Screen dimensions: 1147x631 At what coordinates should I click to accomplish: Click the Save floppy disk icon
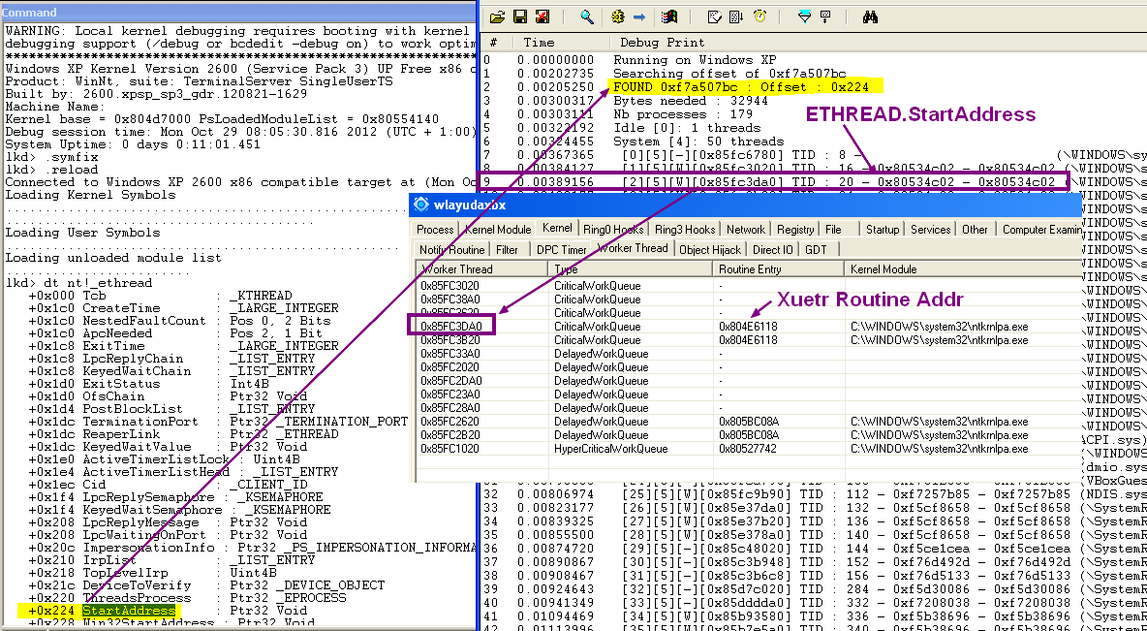coord(520,16)
